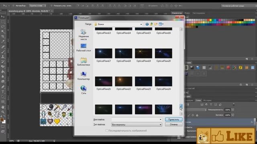Select the Hand tool
Screen dimensions: 257x144
pos(3,107)
